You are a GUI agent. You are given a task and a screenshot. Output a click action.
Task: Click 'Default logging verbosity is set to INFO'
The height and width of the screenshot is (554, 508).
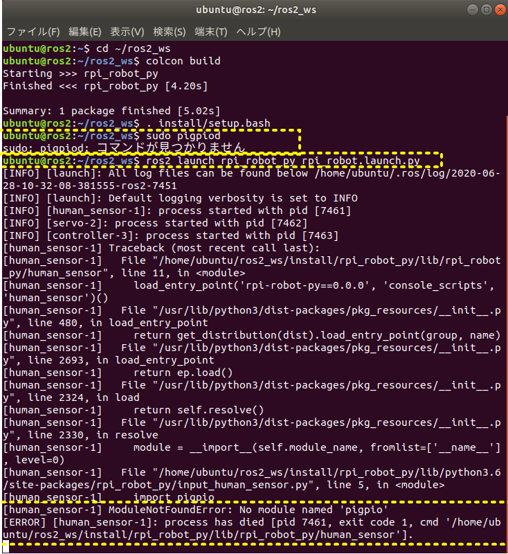click(x=233, y=198)
